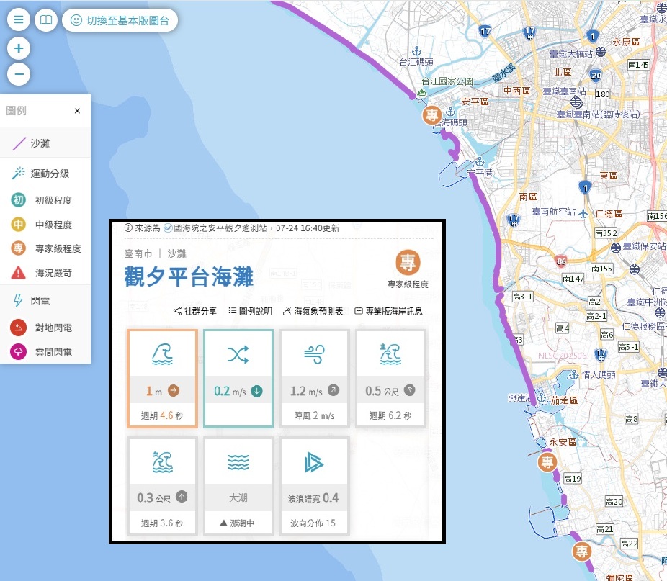The height and width of the screenshot is (581, 667).
Task: Click the 專 marker near 安平區
Action: click(432, 116)
